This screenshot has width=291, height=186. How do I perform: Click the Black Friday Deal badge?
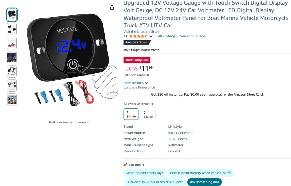click(137, 60)
